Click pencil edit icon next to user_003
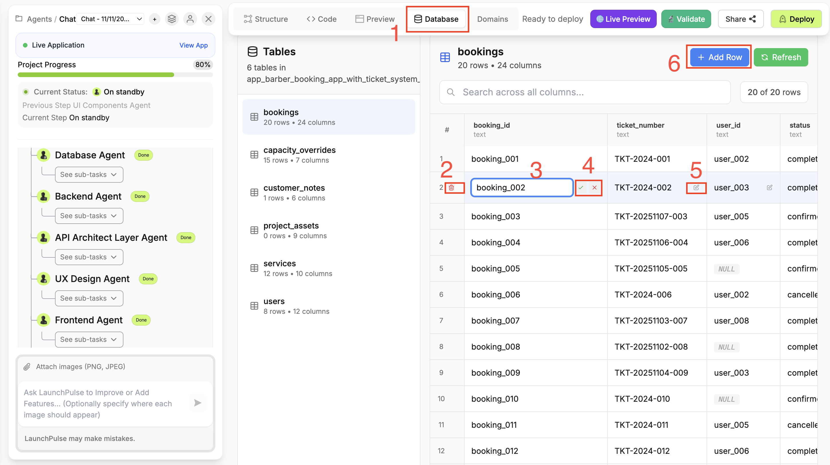Screen dimensions: 830x465 (770, 188)
